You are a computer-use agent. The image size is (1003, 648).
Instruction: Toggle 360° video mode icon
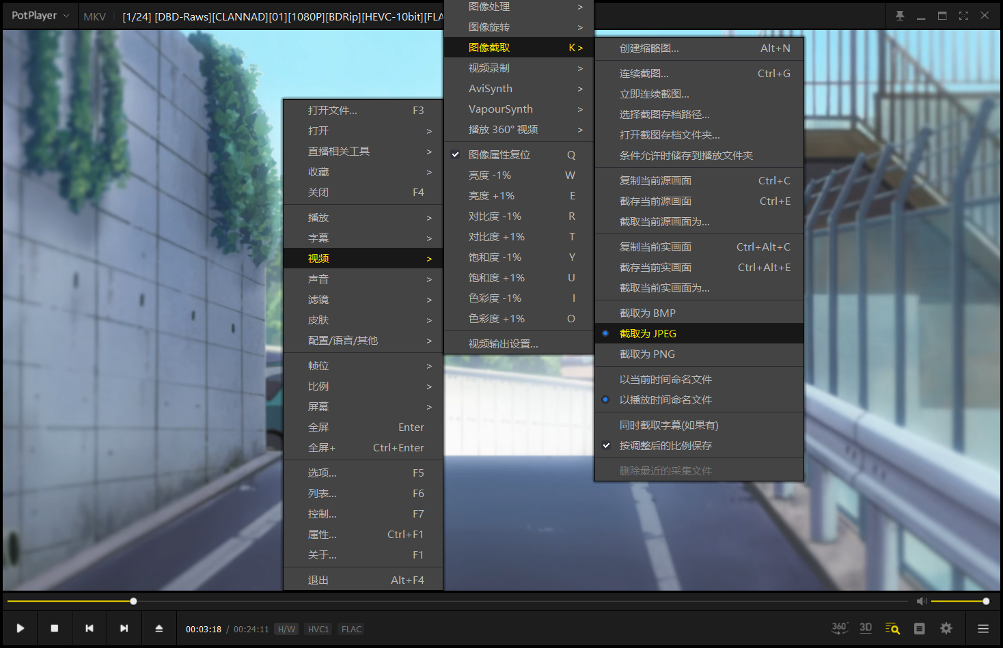point(839,628)
